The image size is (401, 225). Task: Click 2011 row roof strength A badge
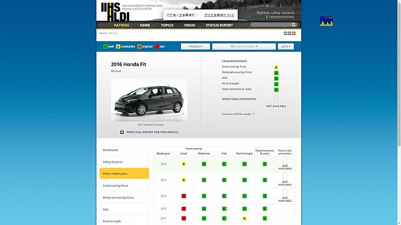tap(244, 218)
